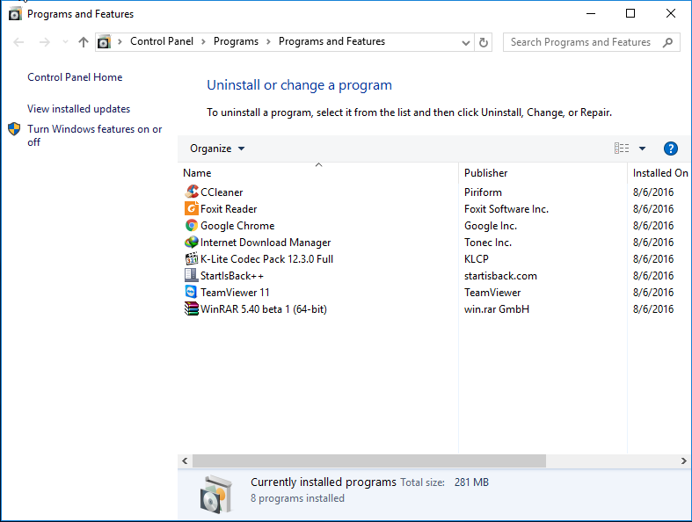This screenshot has width=692, height=522.
Task: Select the CCleaner entry name
Action: [222, 192]
